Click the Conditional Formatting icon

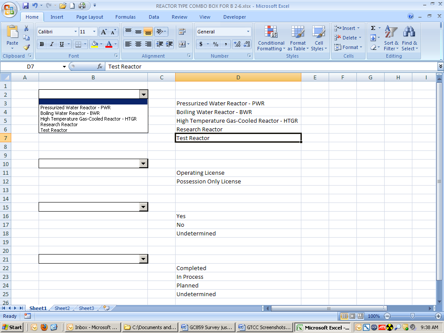271,39
